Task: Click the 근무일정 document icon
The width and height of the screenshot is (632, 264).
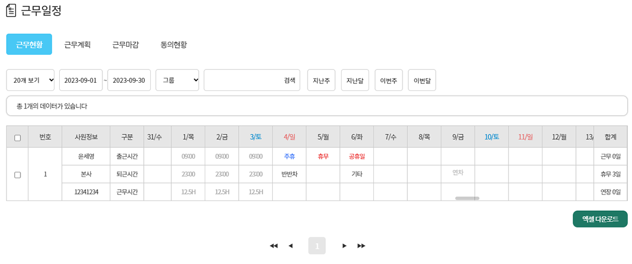Action: click(x=12, y=10)
